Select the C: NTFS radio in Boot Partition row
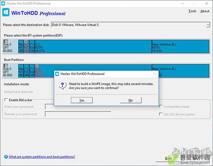This screenshot has width=213, height=166. tap(37, 66)
